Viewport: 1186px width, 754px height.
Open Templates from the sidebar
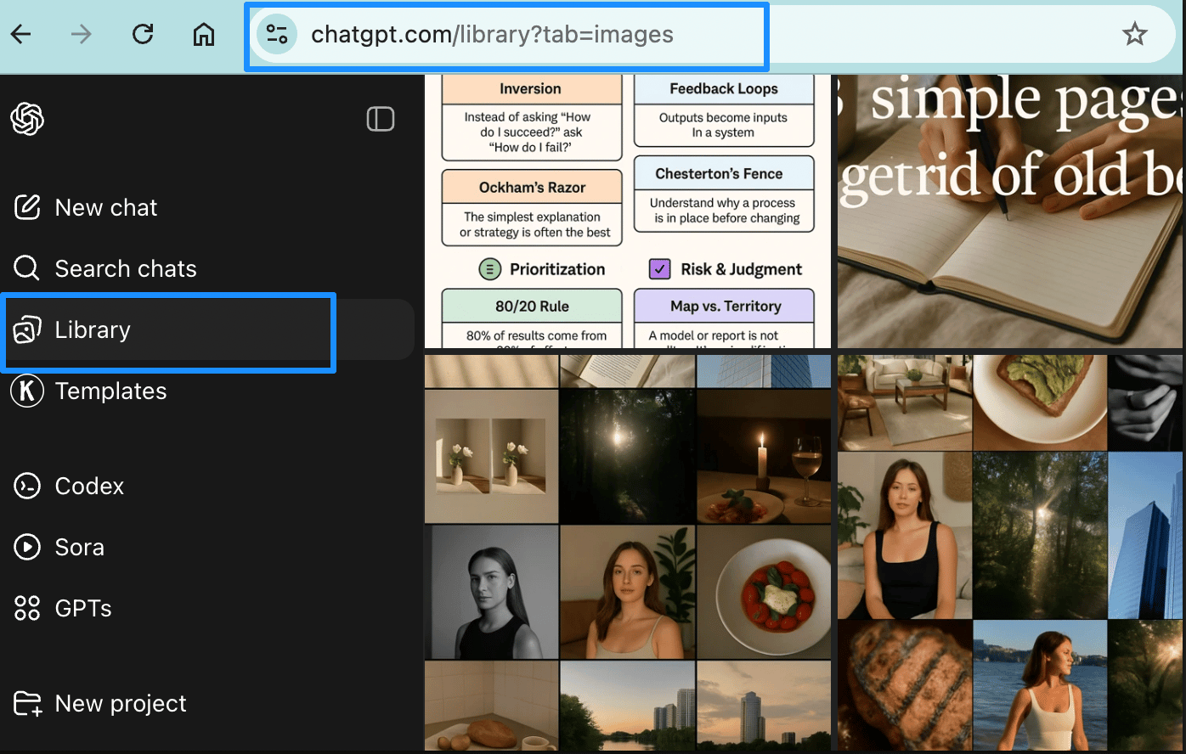110,391
